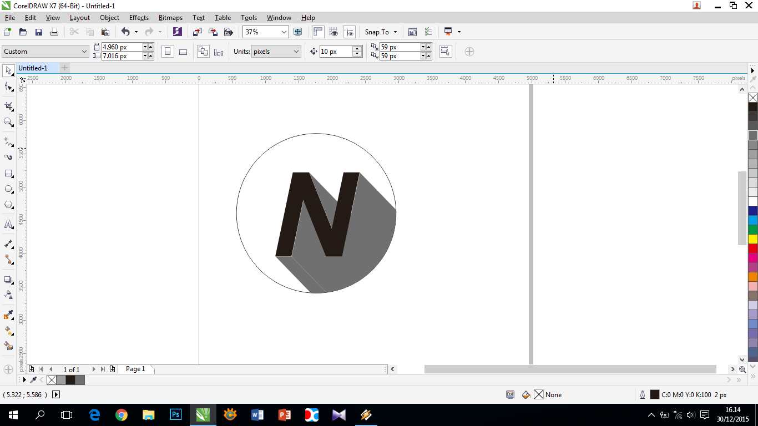Image resolution: width=758 pixels, height=426 pixels.
Task: Open the Layout menu
Action: pos(80,18)
